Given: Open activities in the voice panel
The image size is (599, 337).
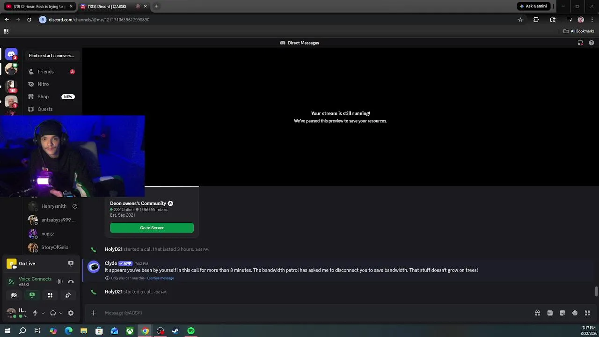Looking at the screenshot, I should coord(50,295).
